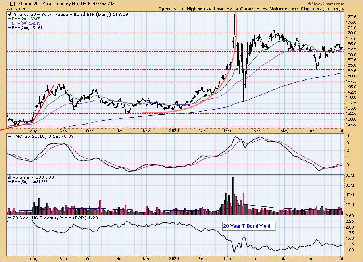The width and height of the screenshot is (363, 262).
Task: Click the Mar label on the bottom yield axis
Action: 227,258
